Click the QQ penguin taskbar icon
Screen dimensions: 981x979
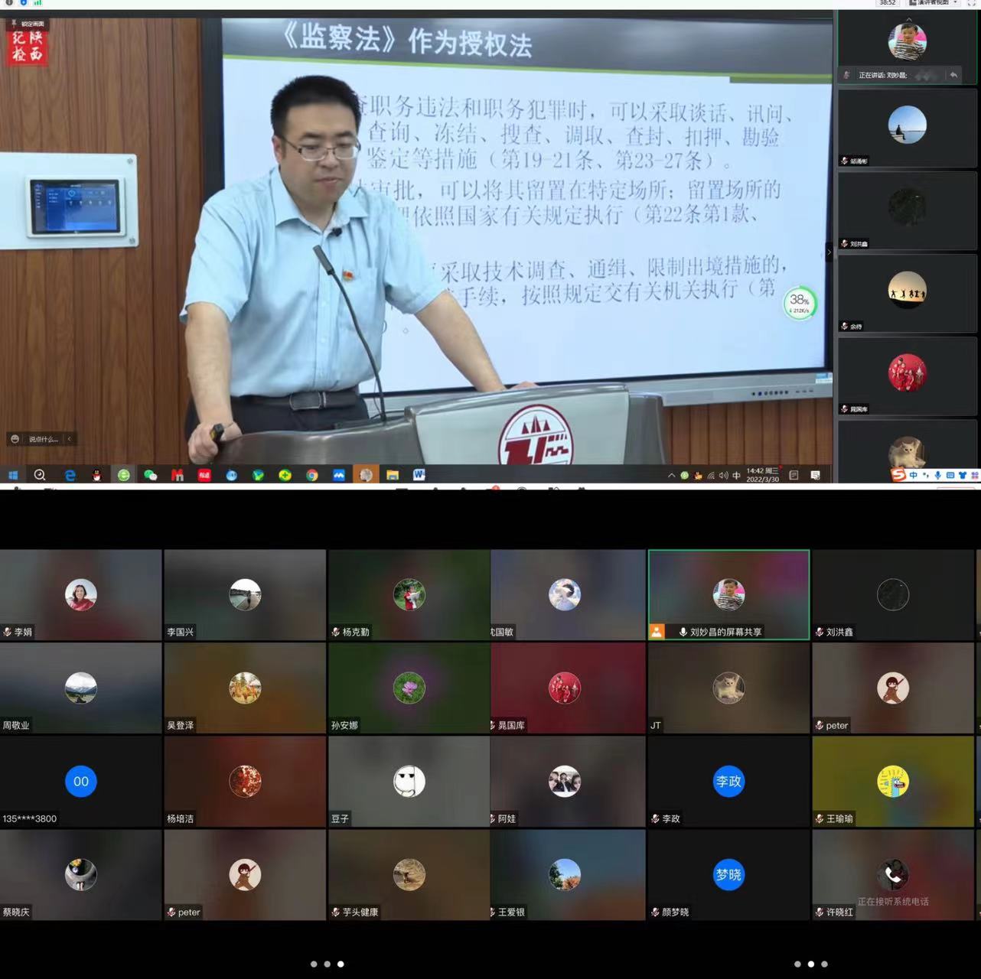pyautogui.click(x=96, y=475)
